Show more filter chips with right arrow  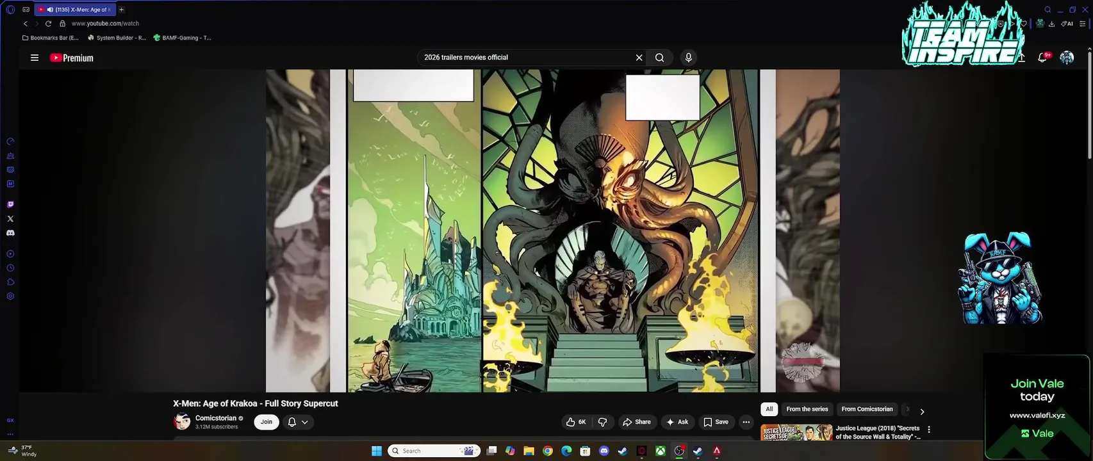tap(922, 412)
